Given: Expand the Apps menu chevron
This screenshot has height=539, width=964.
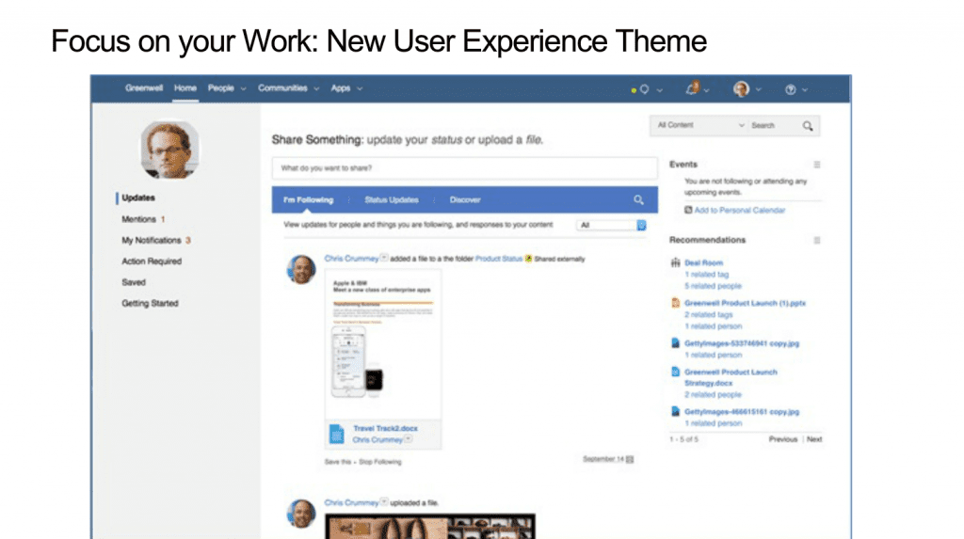Looking at the screenshot, I should pyautogui.click(x=360, y=89).
